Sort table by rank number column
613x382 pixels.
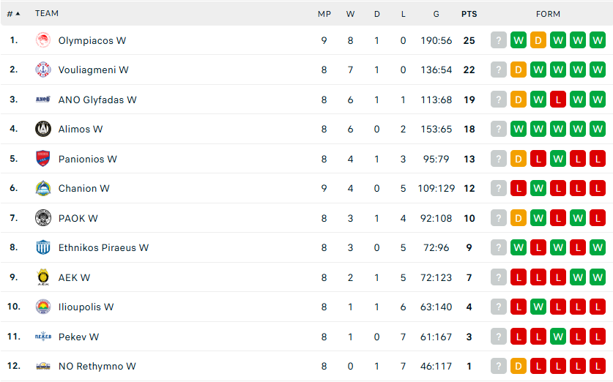click(x=13, y=14)
